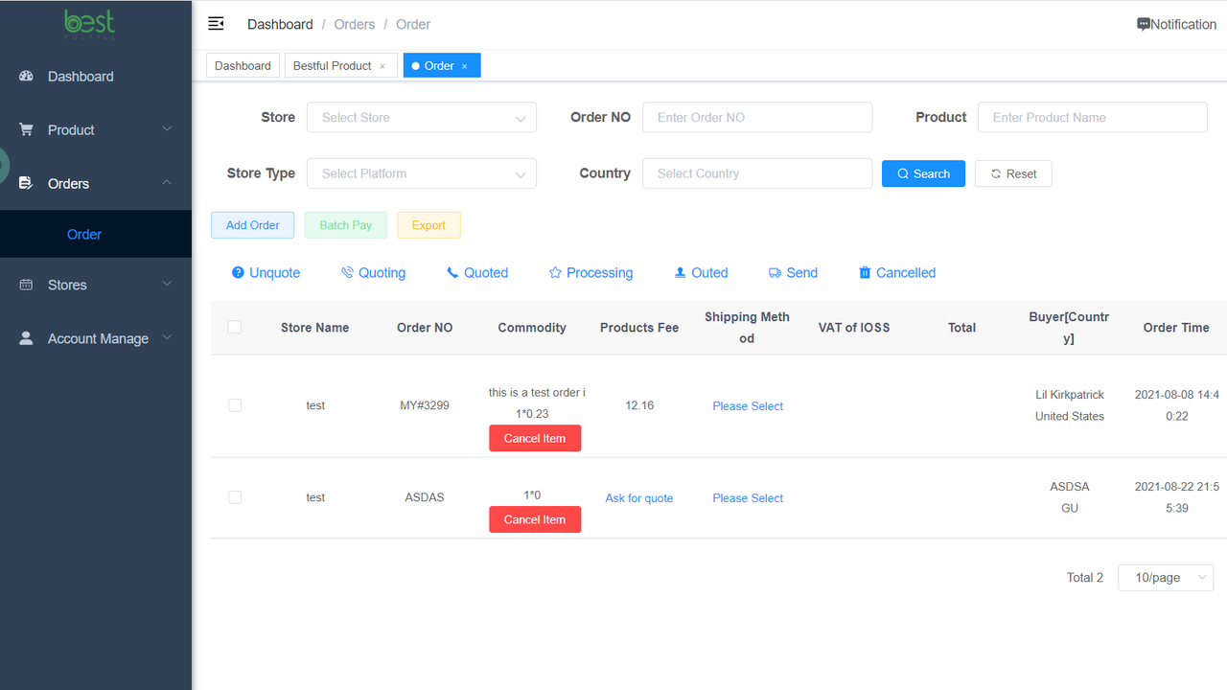This screenshot has height=690, width=1227.
Task: Switch to the Cancelled status tab
Action: [897, 273]
